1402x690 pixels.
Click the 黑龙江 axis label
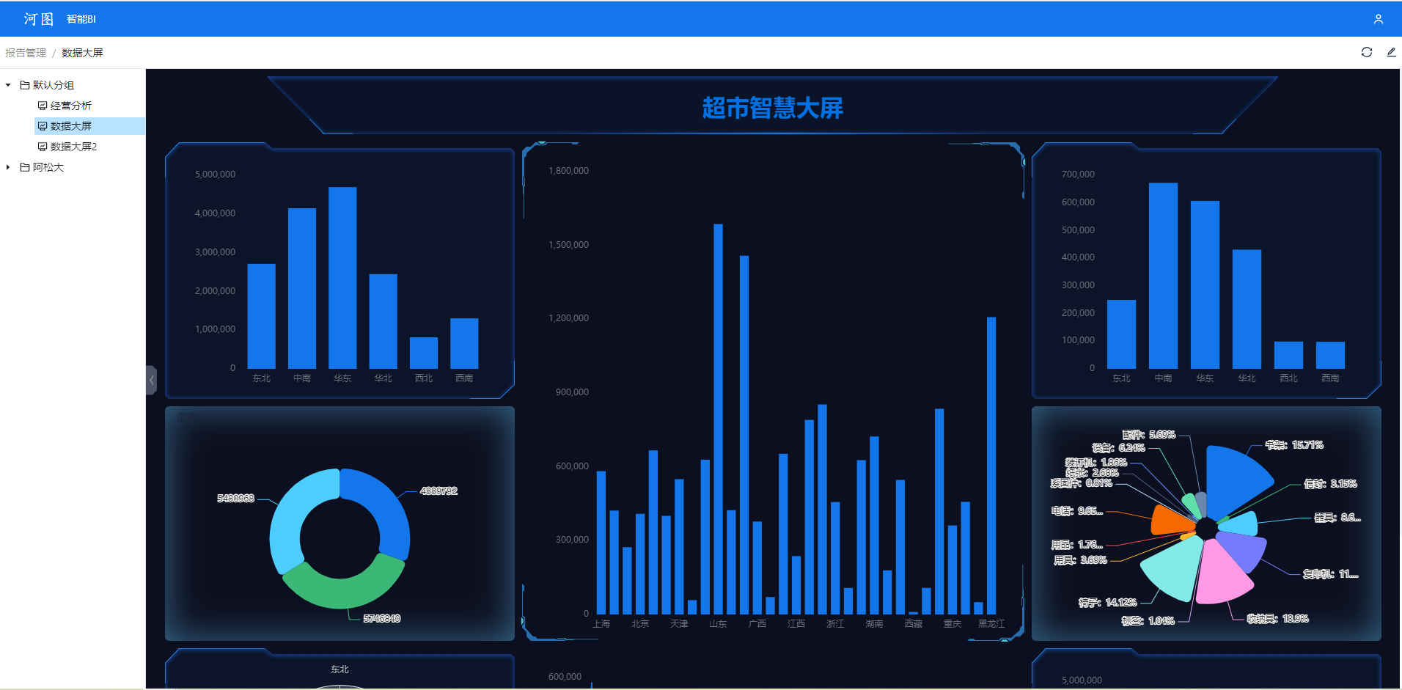pyautogui.click(x=991, y=624)
